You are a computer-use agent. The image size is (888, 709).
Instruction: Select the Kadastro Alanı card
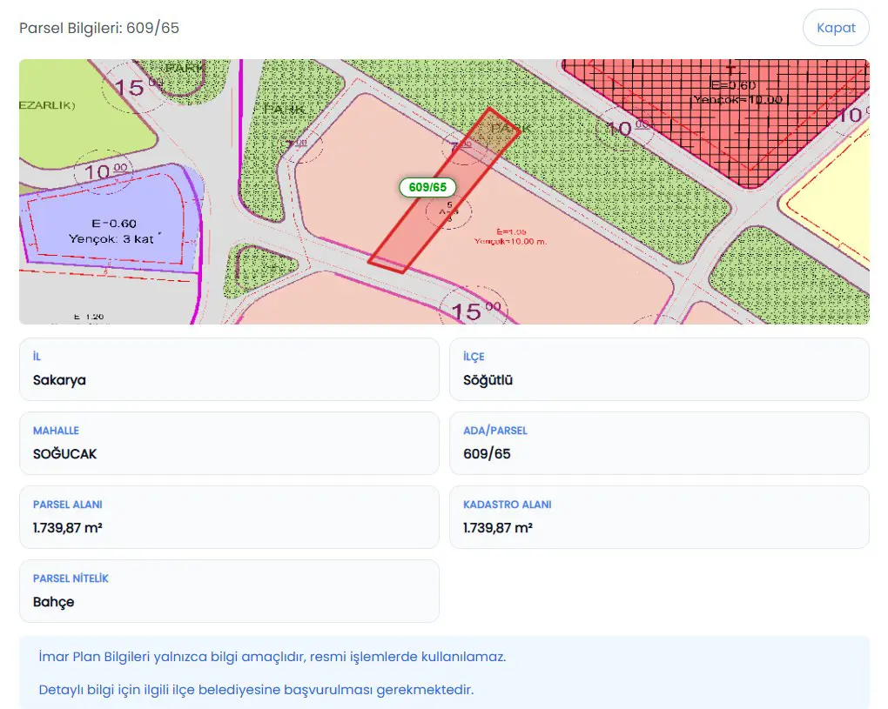coord(659,518)
